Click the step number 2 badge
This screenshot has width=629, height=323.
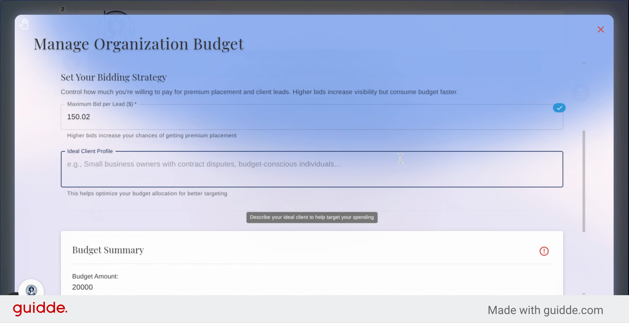coord(63,9)
